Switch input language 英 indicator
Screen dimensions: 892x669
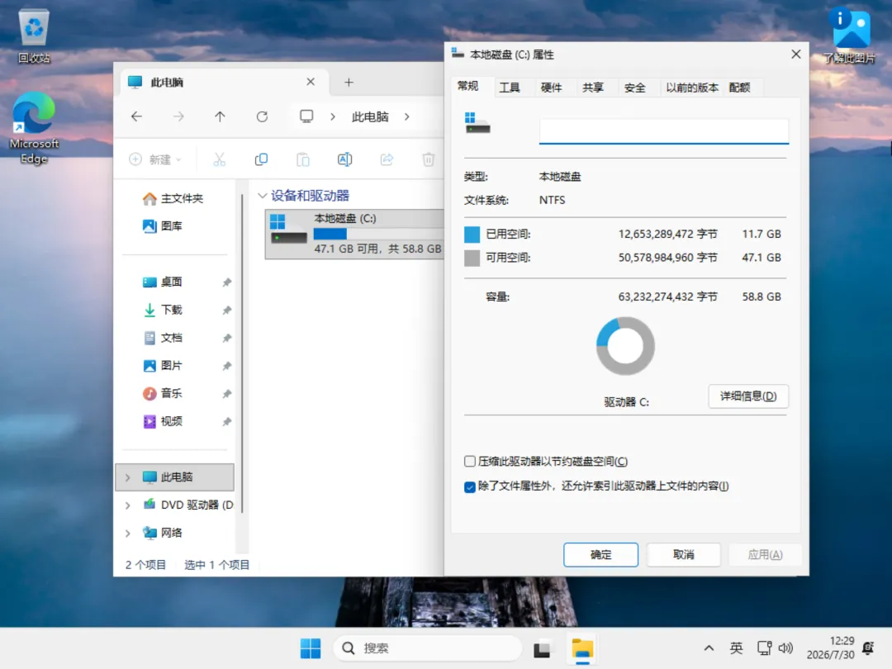coord(736,648)
